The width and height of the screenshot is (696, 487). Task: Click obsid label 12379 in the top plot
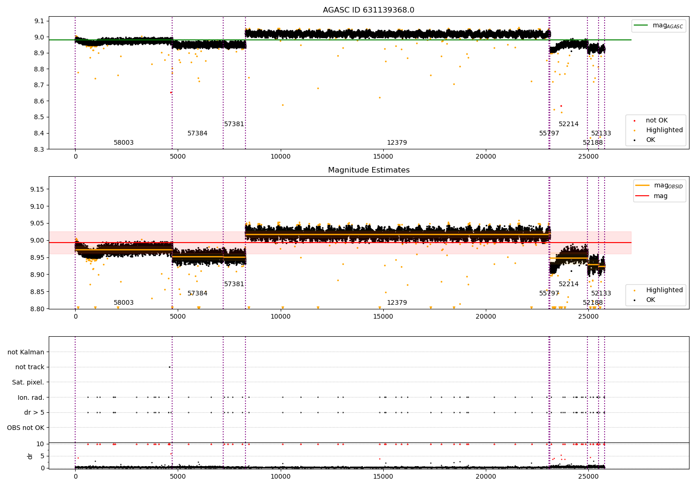point(397,143)
